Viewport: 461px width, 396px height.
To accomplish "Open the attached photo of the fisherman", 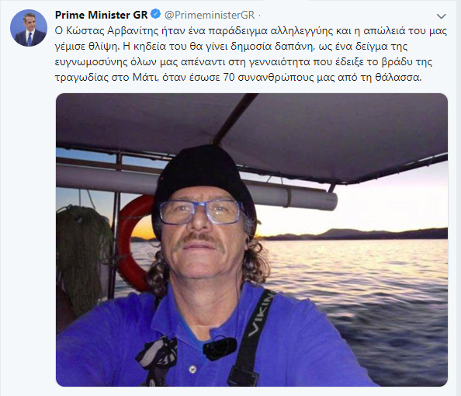I will tap(251, 240).
